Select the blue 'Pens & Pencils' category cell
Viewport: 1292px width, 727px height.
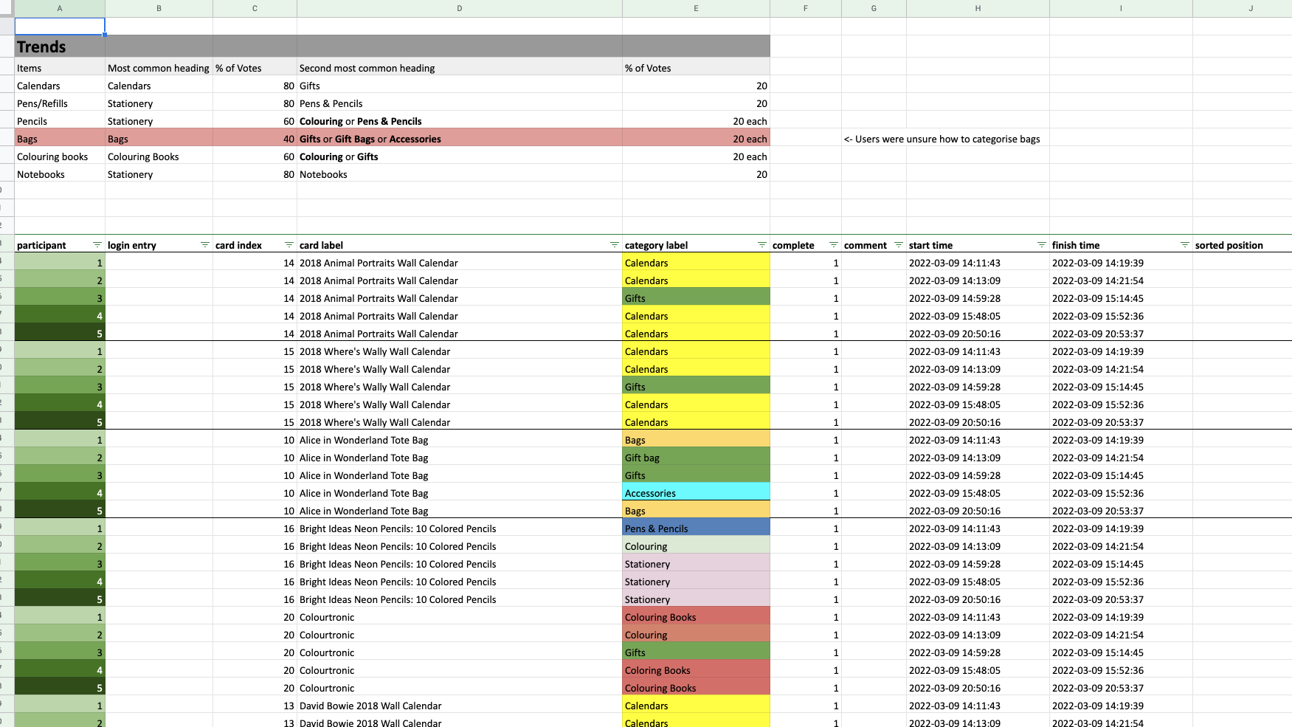click(x=696, y=528)
